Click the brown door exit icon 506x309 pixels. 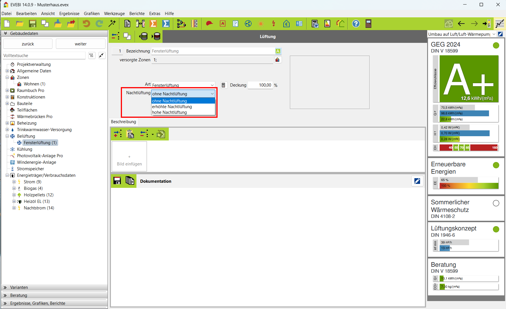point(368,24)
